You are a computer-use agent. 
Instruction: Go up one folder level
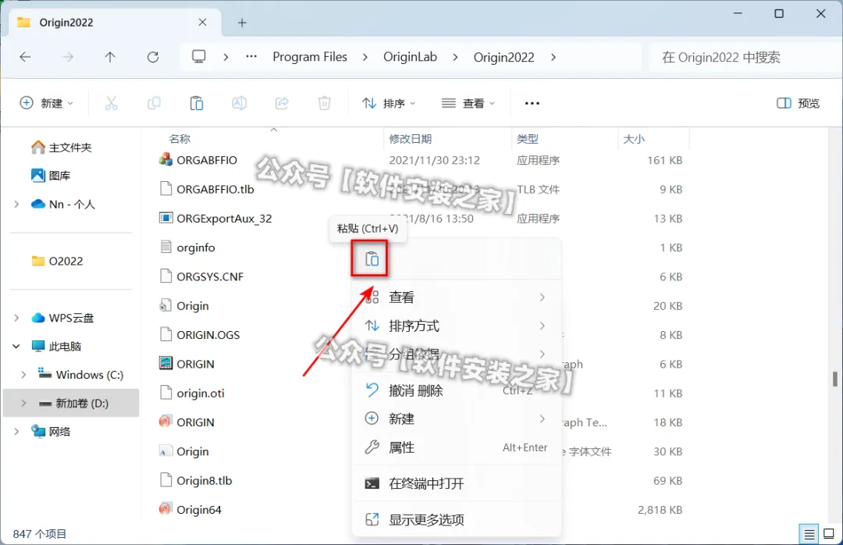pyautogui.click(x=110, y=57)
